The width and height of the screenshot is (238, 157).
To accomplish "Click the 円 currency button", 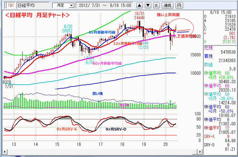I will [x=179, y=5].
